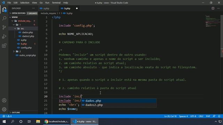
Task: Open the Help menu
Action: [x=66, y=3]
